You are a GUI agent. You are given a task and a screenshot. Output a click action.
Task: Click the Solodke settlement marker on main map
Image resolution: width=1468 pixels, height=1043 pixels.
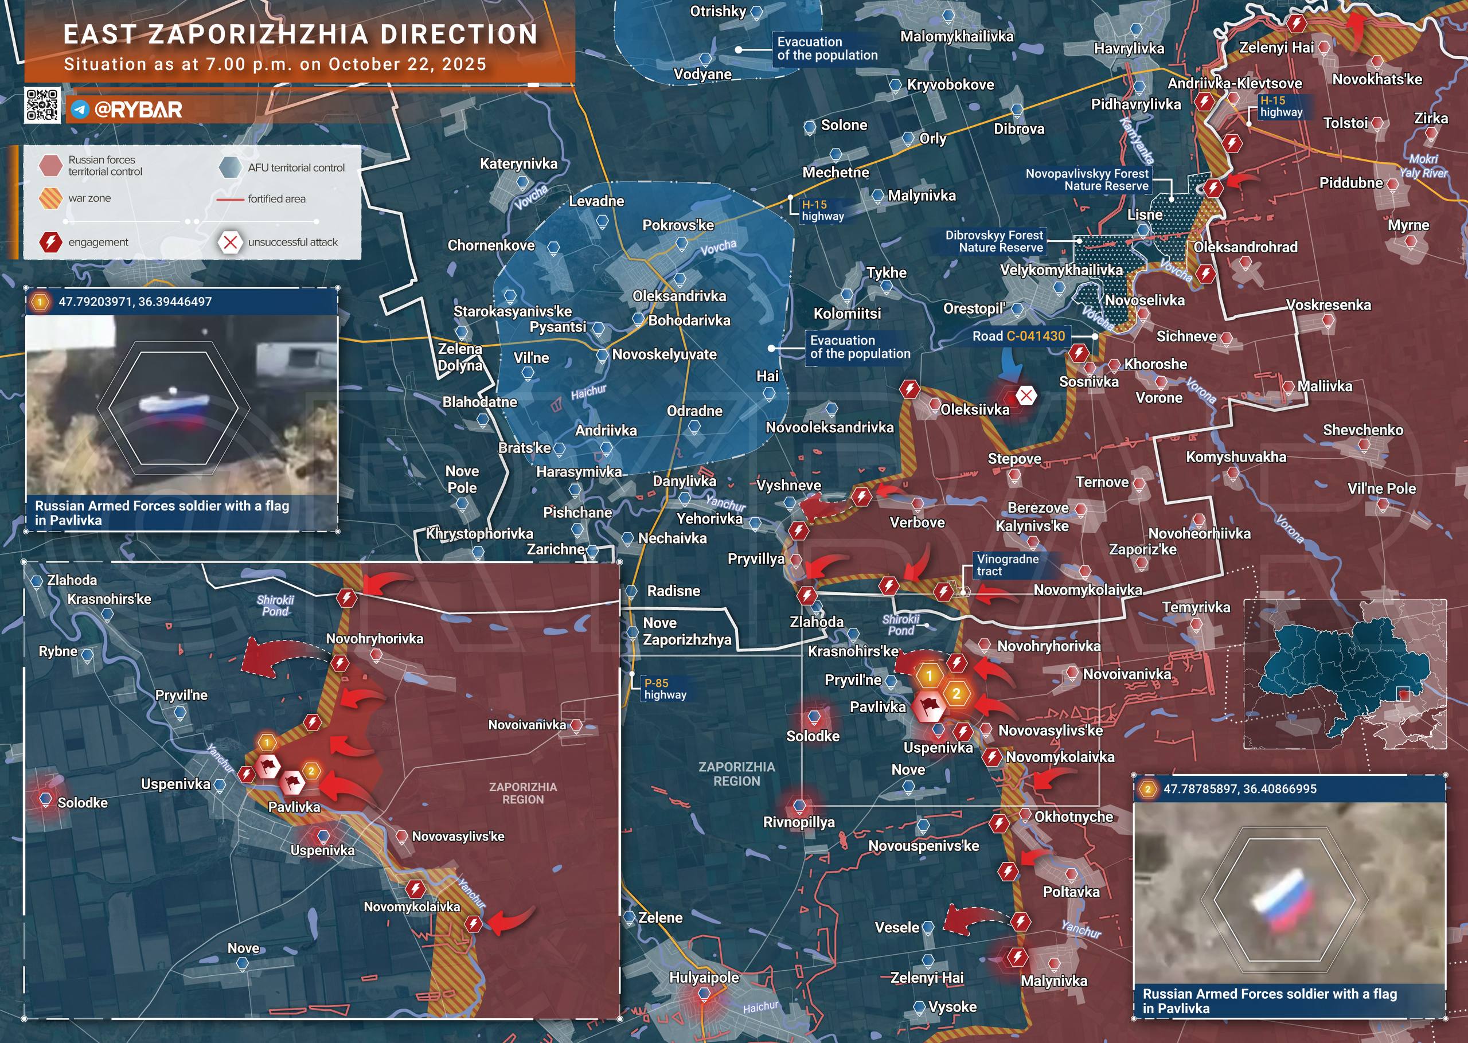(814, 717)
